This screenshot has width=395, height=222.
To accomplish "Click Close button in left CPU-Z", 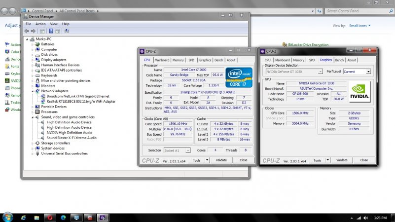I will (x=243, y=160).
